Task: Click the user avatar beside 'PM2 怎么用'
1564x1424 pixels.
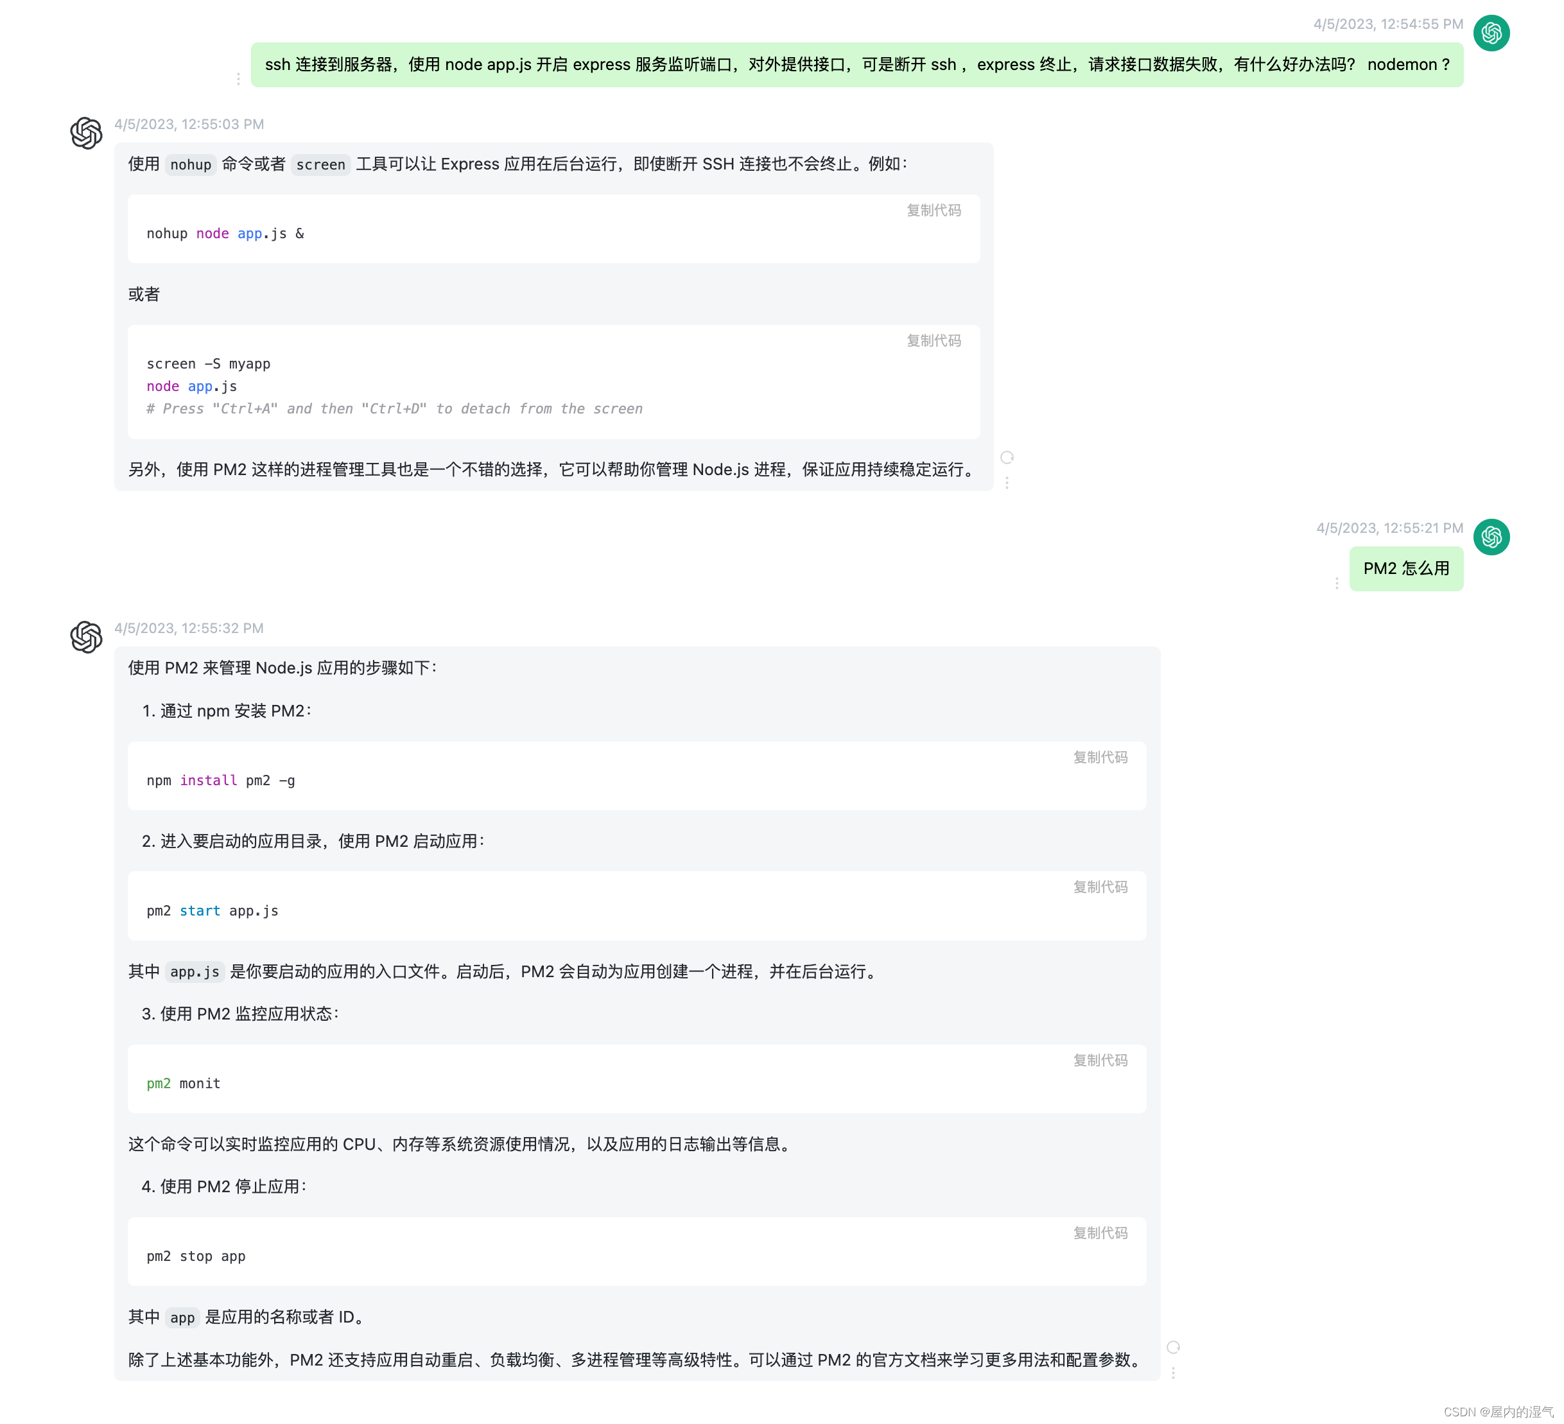Action: pyautogui.click(x=1490, y=537)
